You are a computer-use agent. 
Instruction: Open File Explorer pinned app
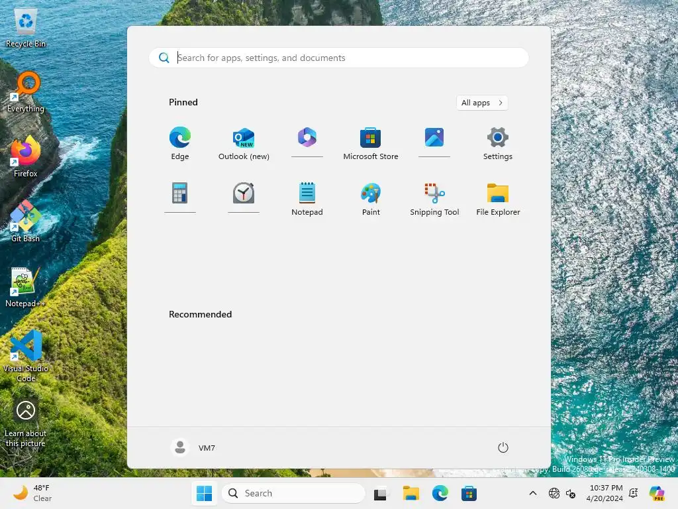[x=498, y=199]
